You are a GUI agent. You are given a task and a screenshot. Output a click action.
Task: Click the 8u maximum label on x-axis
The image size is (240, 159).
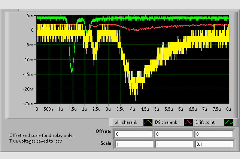tap(228, 109)
